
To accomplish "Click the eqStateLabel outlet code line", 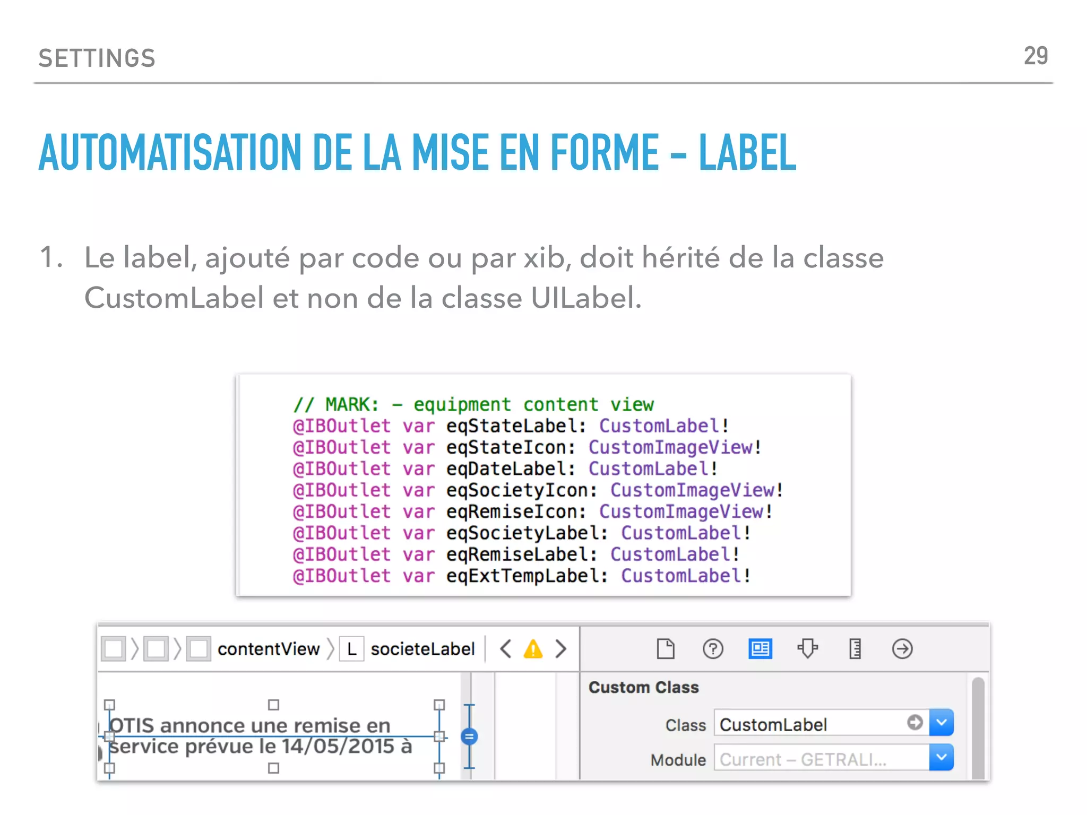I will click(x=511, y=426).
